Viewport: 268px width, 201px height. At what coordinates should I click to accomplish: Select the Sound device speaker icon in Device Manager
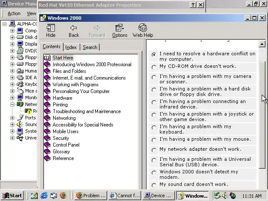click(20, 124)
